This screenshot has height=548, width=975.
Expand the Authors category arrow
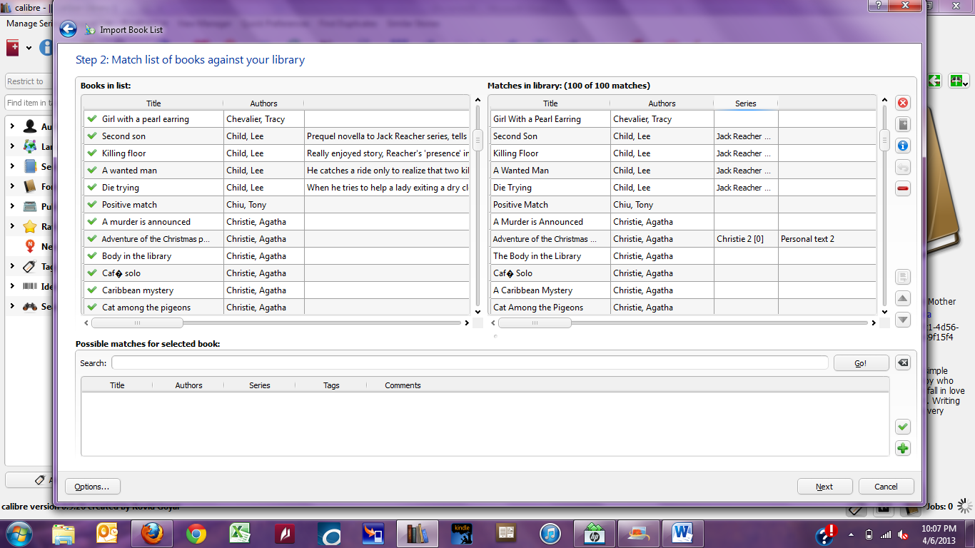[x=12, y=126]
